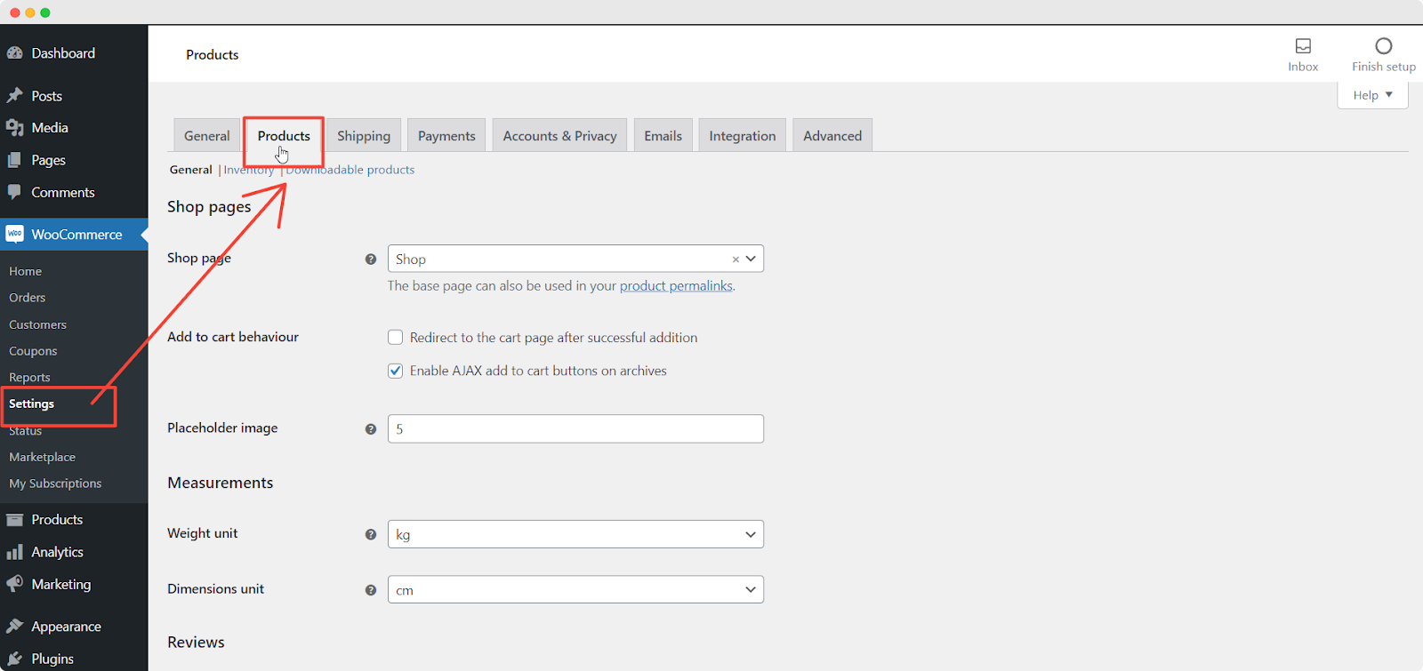Click the Comments bubble icon
The width and height of the screenshot is (1423, 671).
pos(14,192)
